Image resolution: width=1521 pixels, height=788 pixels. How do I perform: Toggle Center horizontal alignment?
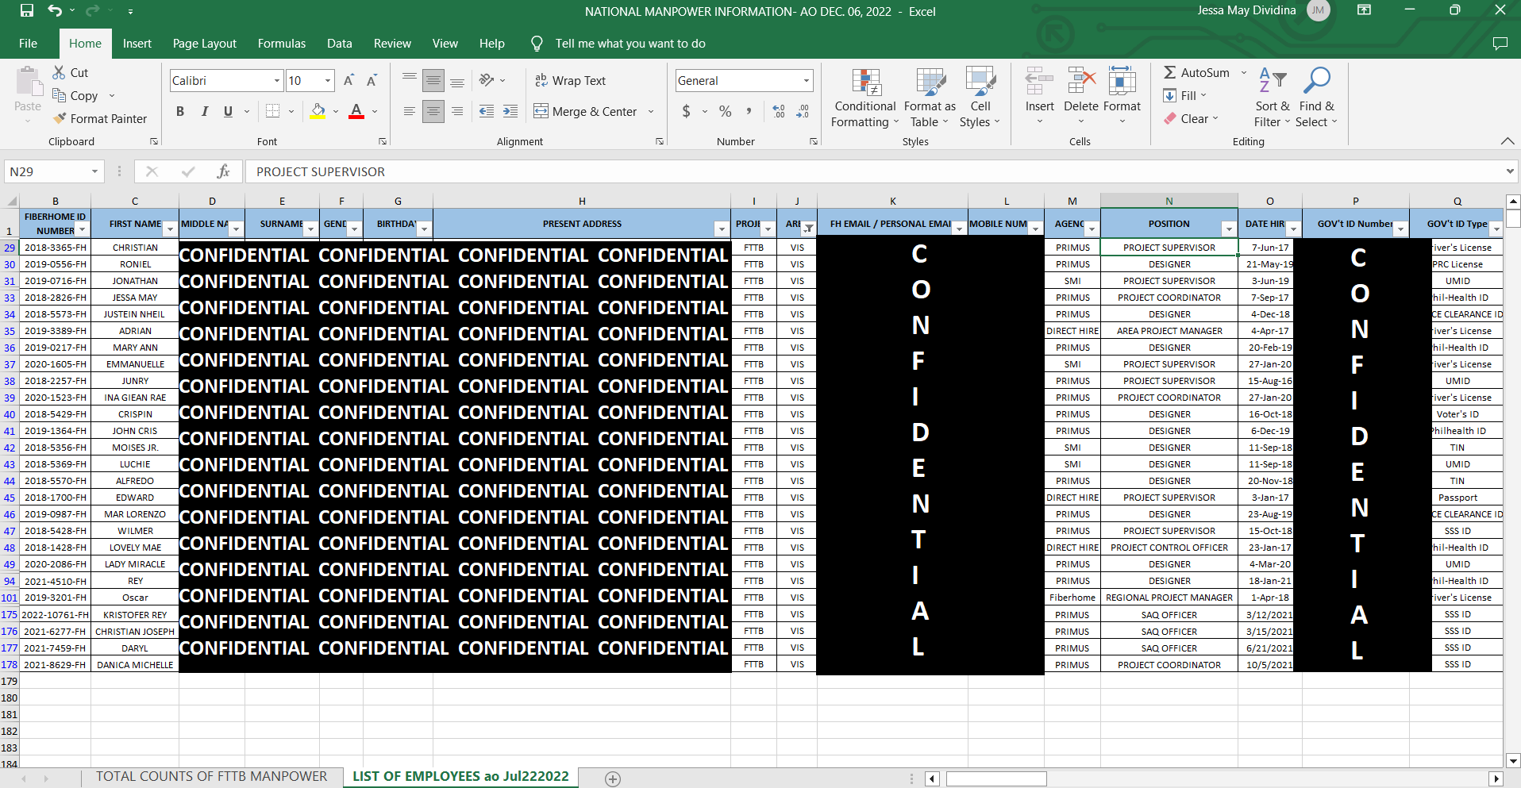[433, 111]
